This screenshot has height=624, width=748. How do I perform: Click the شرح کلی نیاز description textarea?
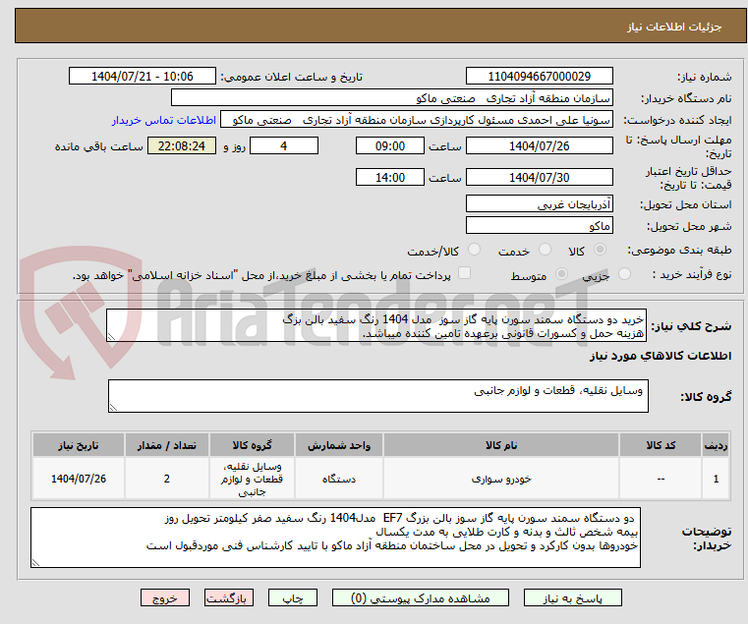[x=375, y=326]
